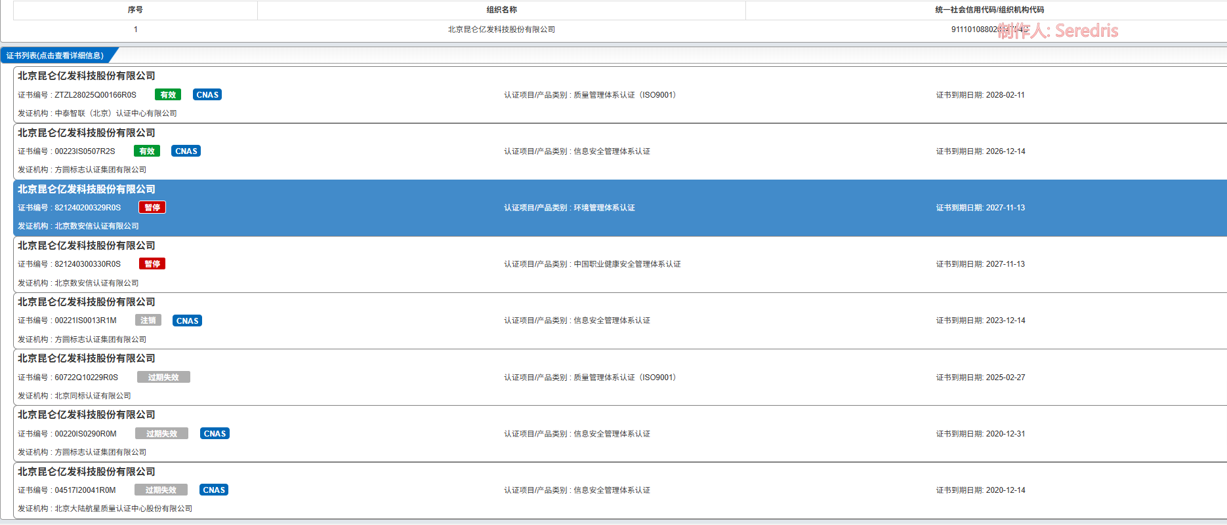Click issuer 北京数安信认证有限公司 under certificate 821240300330R0S
The height and width of the screenshot is (525, 1227).
(x=96, y=283)
